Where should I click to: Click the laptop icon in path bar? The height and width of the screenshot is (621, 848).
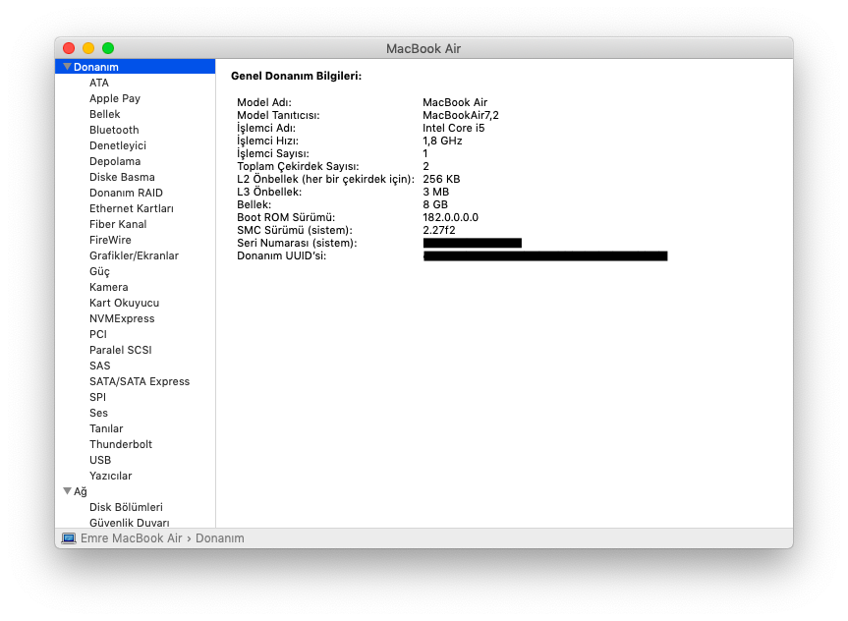tap(69, 538)
